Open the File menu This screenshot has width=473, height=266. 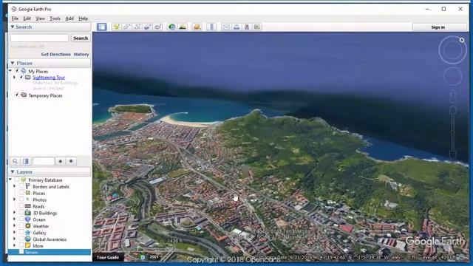coord(15,18)
